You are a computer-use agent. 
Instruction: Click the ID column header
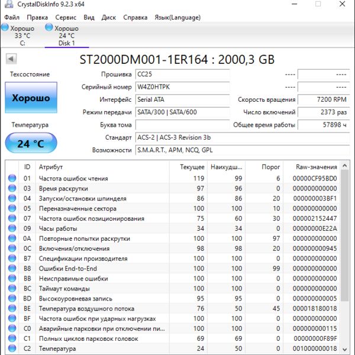pyautogui.click(x=27, y=167)
